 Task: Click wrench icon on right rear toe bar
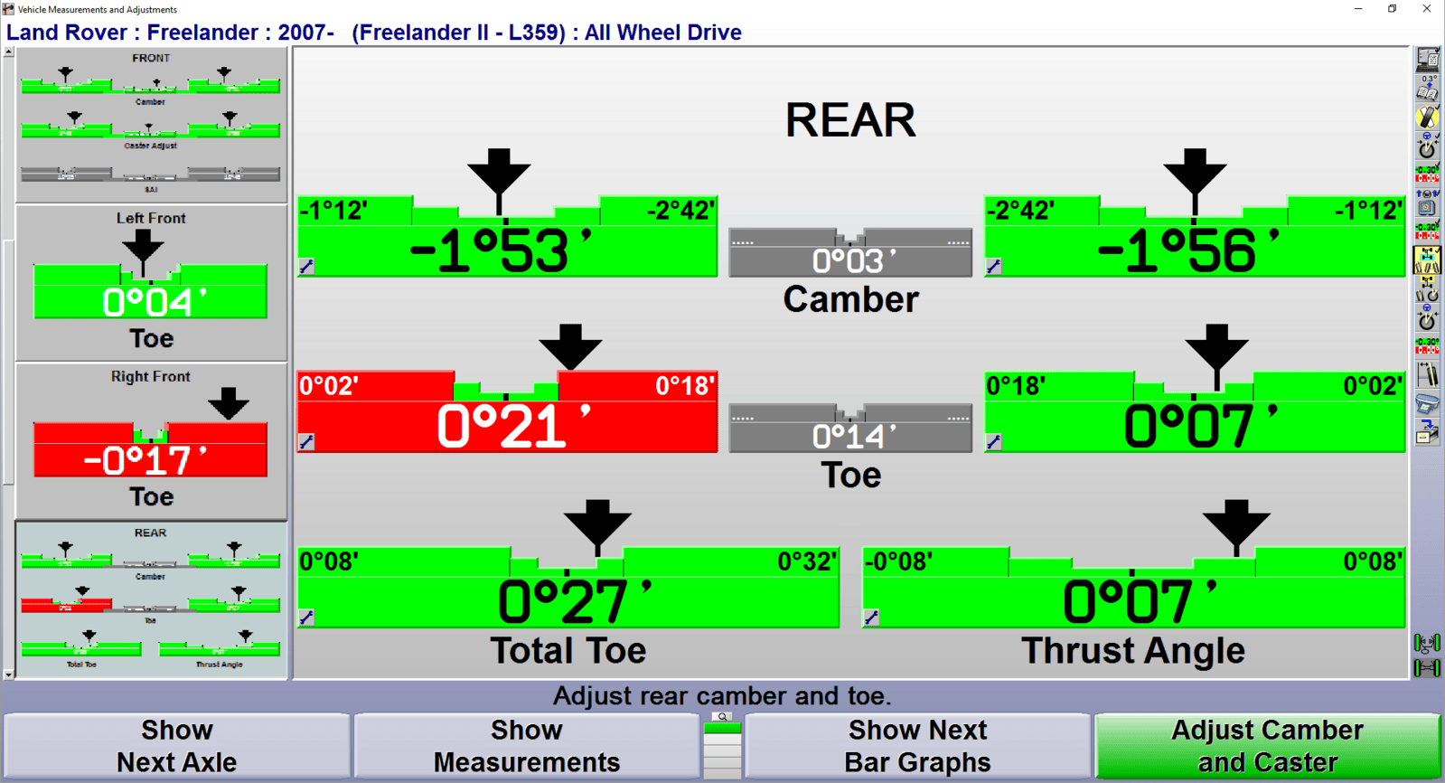tap(993, 442)
